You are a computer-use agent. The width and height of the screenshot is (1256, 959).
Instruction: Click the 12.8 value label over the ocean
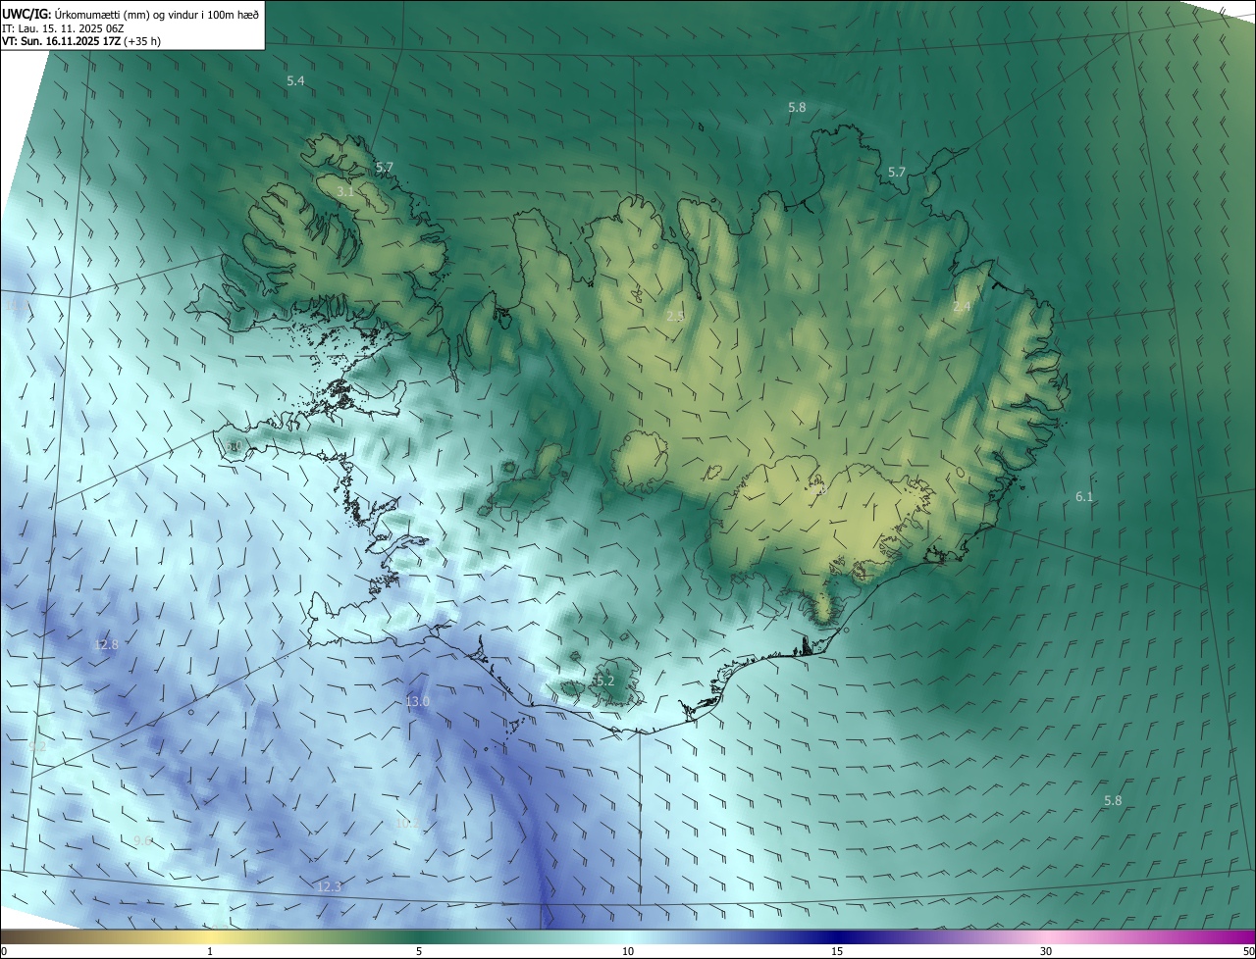[106, 645]
